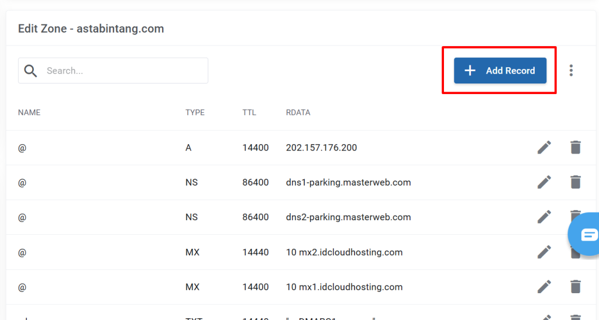The image size is (599, 320).
Task: Open the three-dot more options menu
Action: [571, 71]
